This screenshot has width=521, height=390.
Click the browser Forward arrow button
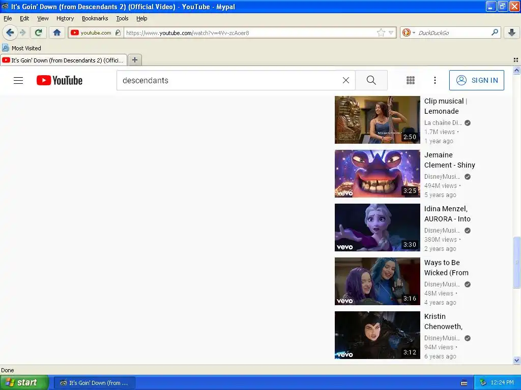[22, 32]
